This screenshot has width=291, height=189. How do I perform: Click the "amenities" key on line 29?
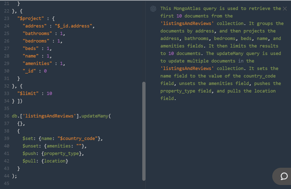click(37, 63)
